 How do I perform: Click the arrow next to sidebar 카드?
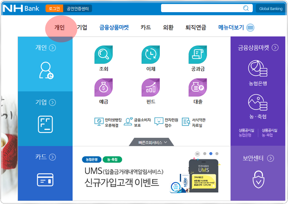click(53, 157)
